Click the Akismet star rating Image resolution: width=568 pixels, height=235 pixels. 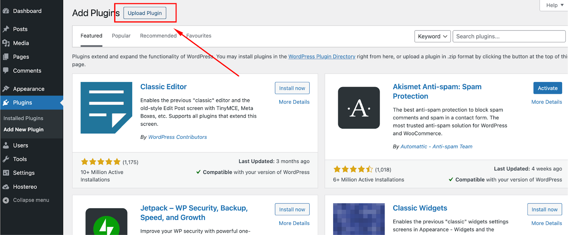coord(353,169)
